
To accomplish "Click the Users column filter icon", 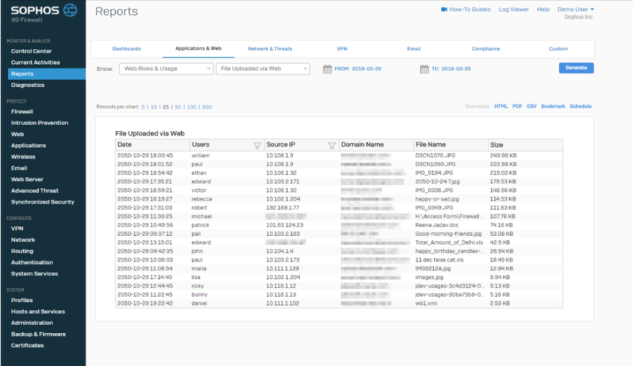I will (x=257, y=145).
